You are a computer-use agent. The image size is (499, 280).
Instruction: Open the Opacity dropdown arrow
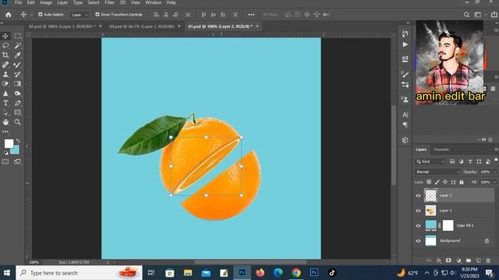coord(494,172)
